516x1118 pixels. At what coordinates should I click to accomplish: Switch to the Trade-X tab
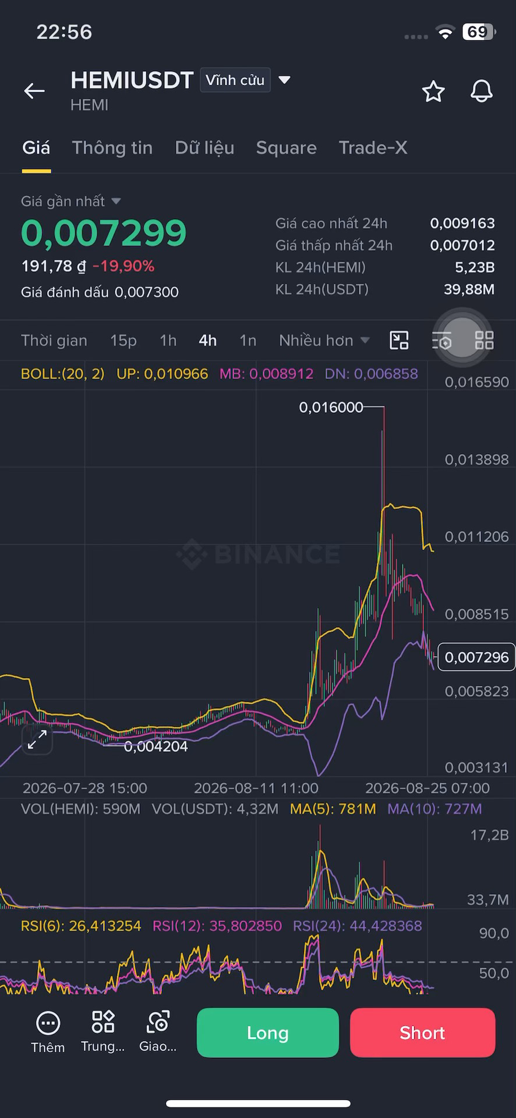click(x=373, y=148)
